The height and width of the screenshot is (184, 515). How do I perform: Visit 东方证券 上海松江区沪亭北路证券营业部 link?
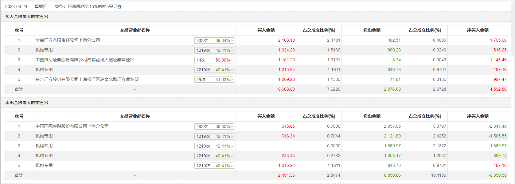coord(87,79)
